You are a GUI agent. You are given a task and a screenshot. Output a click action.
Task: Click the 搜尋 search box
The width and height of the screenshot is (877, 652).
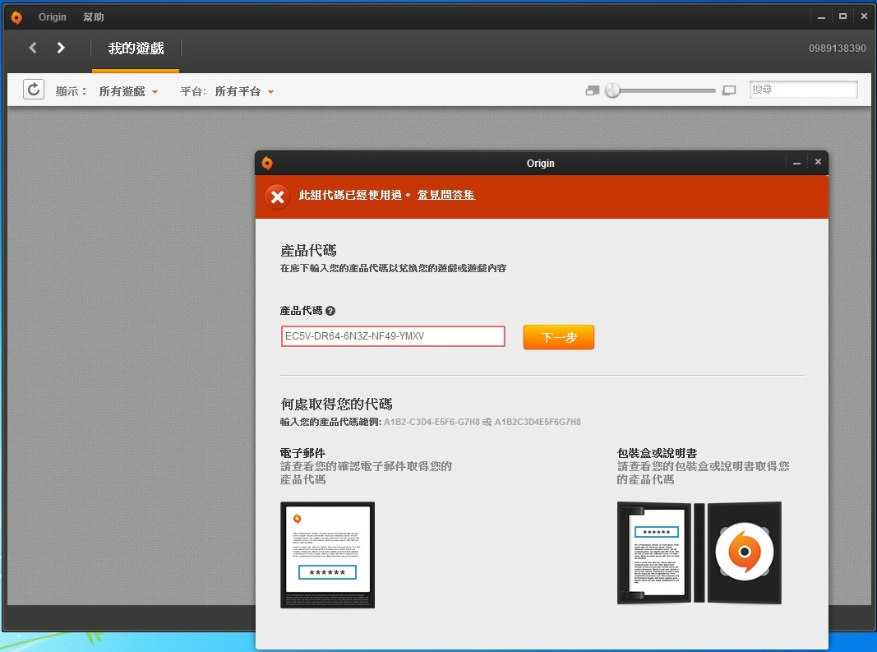coord(803,90)
